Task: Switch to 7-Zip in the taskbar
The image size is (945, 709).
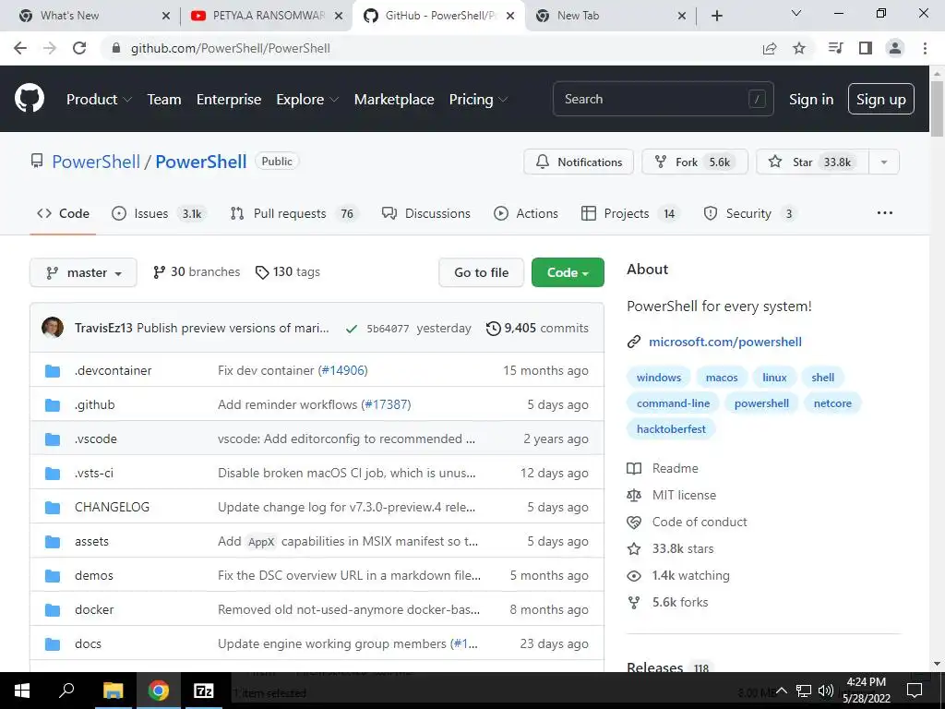Action: click(x=204, y=691)
